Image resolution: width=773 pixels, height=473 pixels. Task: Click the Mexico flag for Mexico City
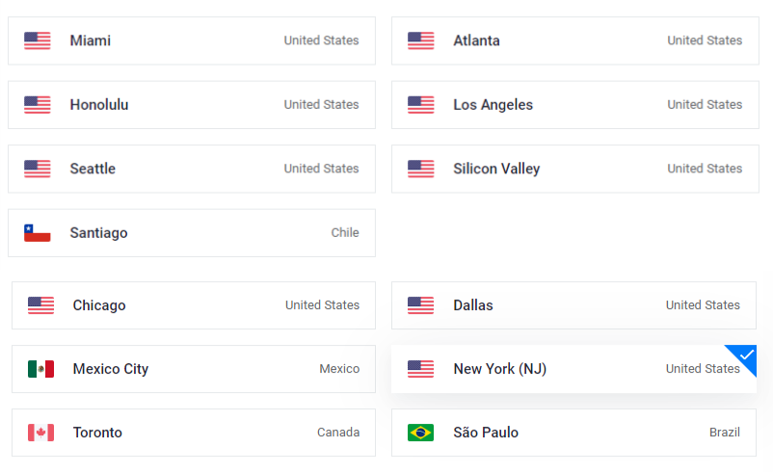click(x=40, y=369)
